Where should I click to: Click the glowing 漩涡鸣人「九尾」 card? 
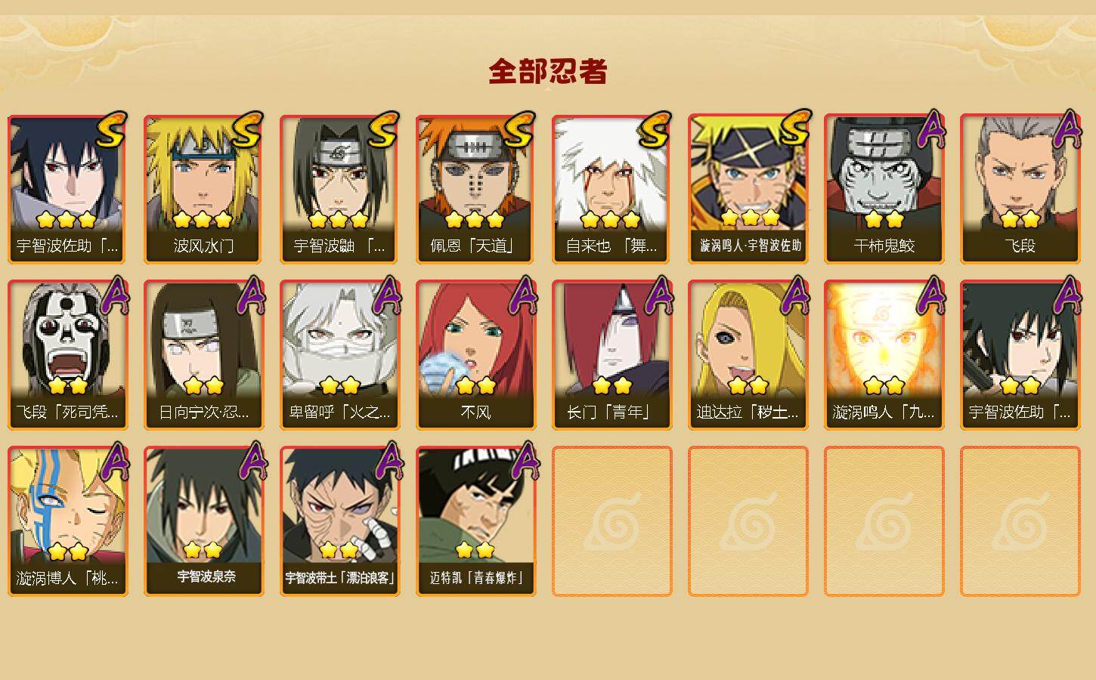884,355
